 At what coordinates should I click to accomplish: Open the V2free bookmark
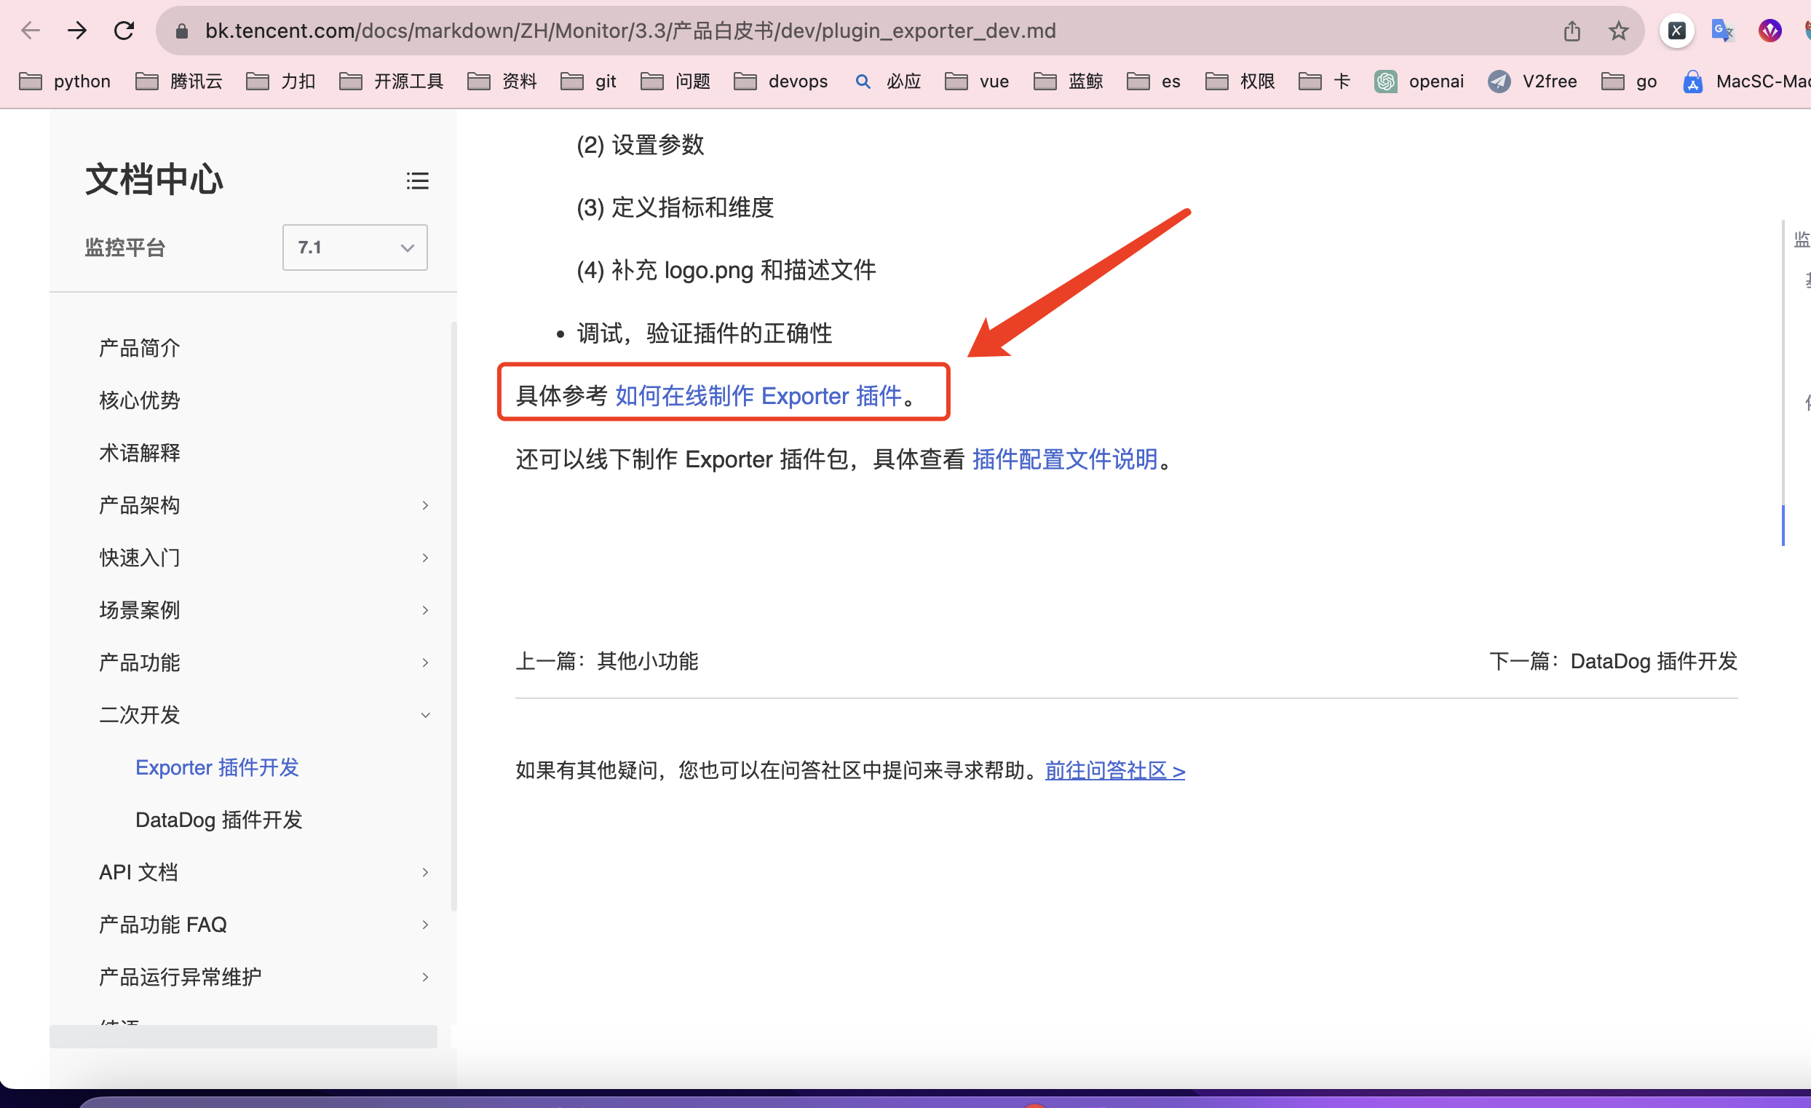[x=1533, y=81]
